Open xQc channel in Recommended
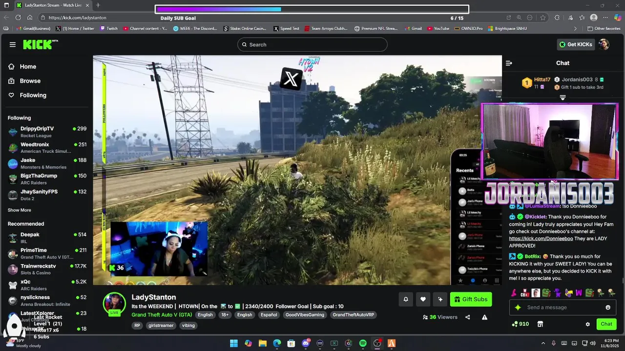Viewport: 625px width, 351px height. coord(47,285)
